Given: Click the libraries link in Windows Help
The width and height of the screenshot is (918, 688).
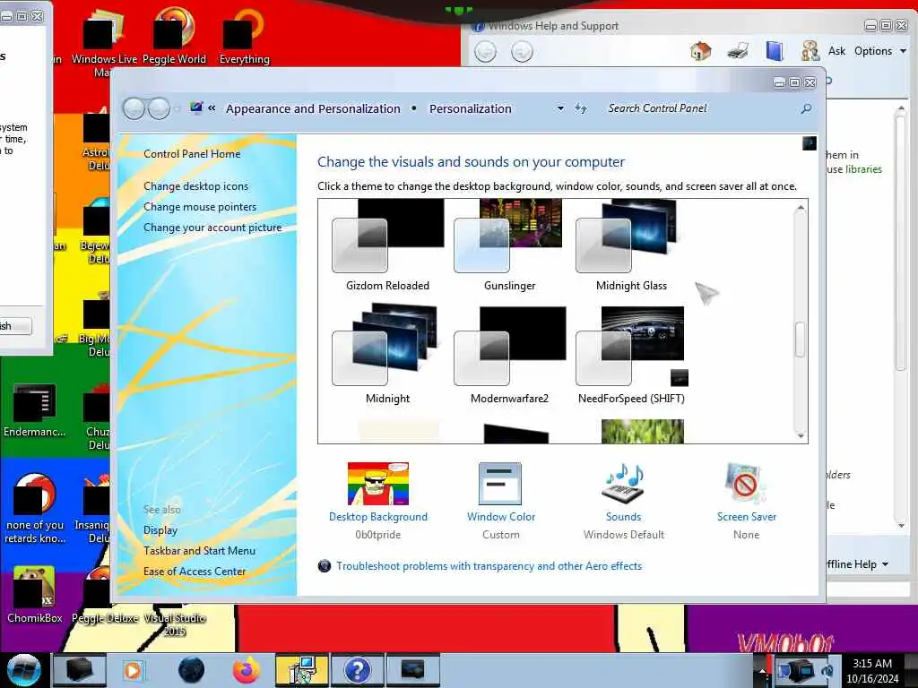Looking at the screenshot, I should pyautogui.click(x=863, y=169).
